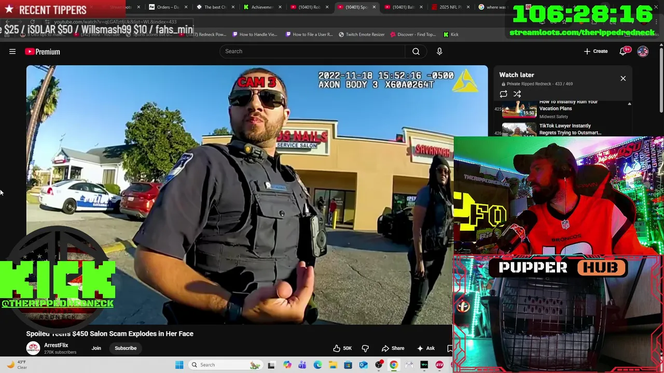Screen dimensions: 664x373
Task: Toggle shuffle playlist in Watch later panel
Action: point(517,94)
